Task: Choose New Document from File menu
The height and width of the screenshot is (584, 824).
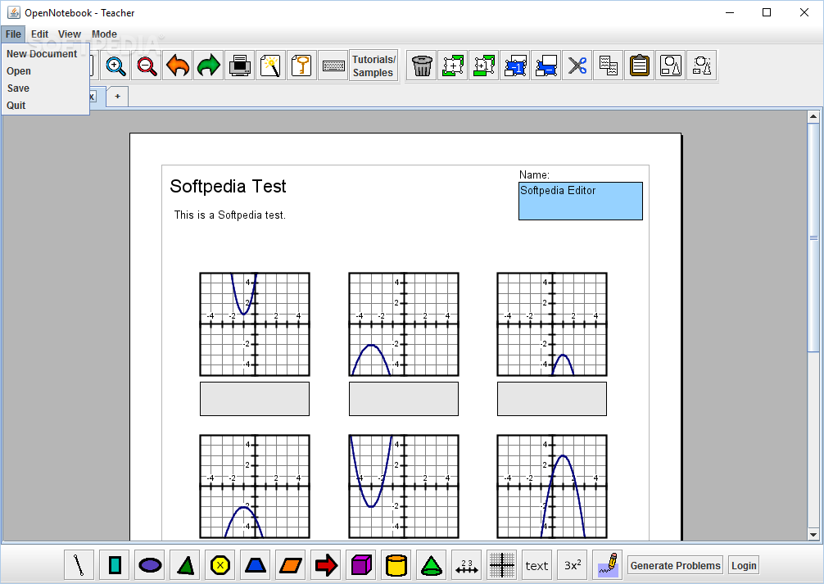Action: coord(45,53)
